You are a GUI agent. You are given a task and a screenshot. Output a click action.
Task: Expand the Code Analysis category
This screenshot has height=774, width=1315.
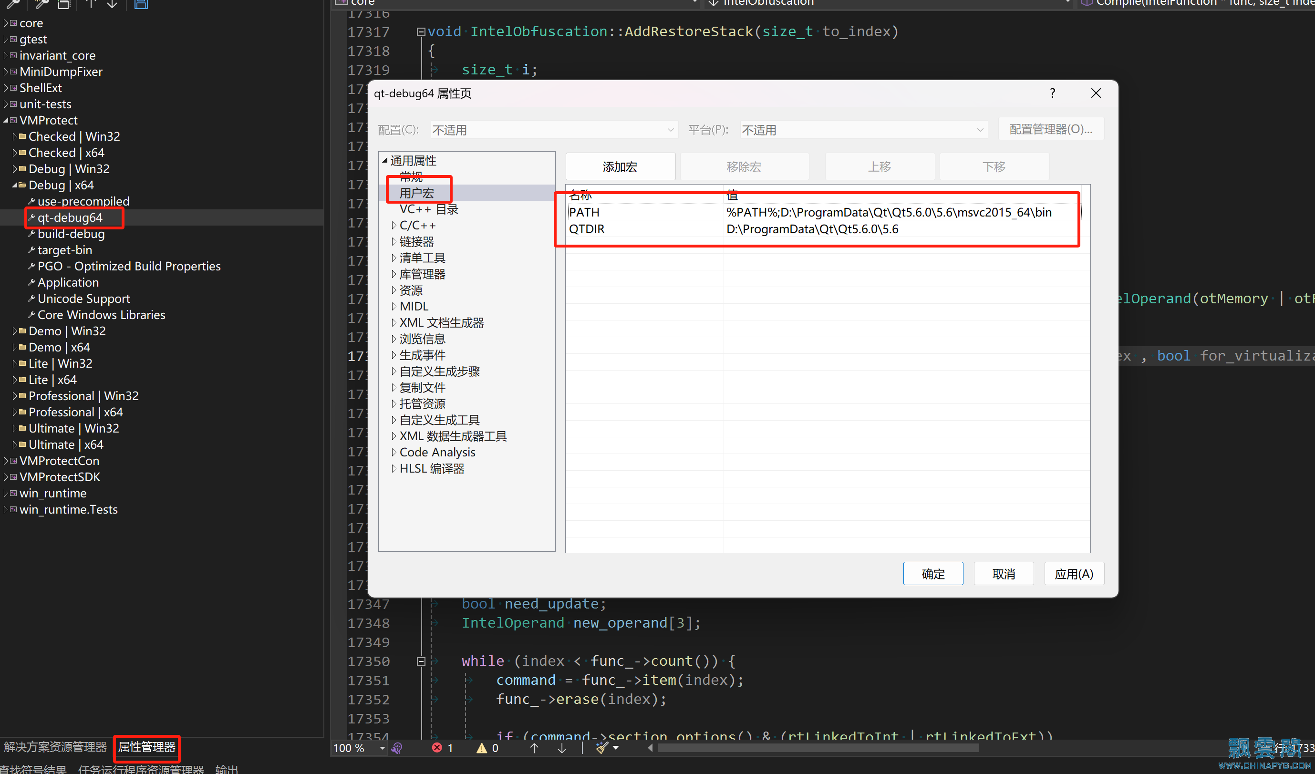[394, 453]
